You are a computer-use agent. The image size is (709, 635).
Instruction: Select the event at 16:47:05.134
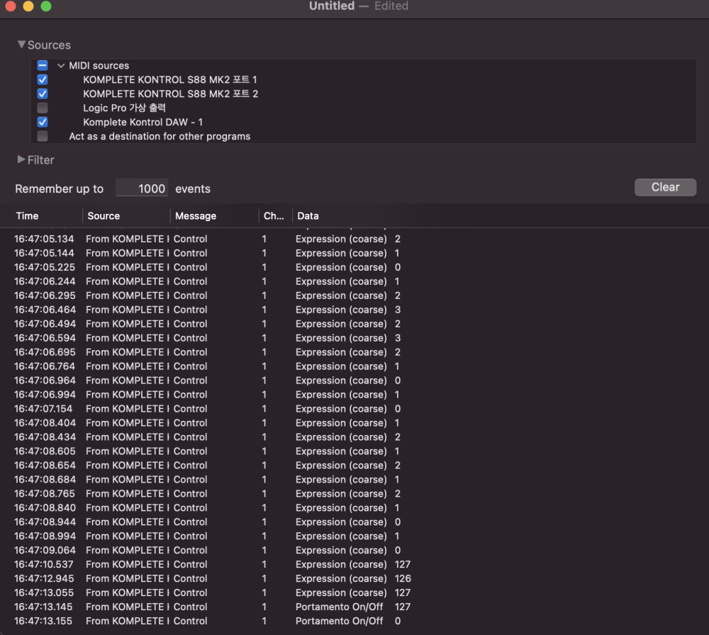coord(354,239)
